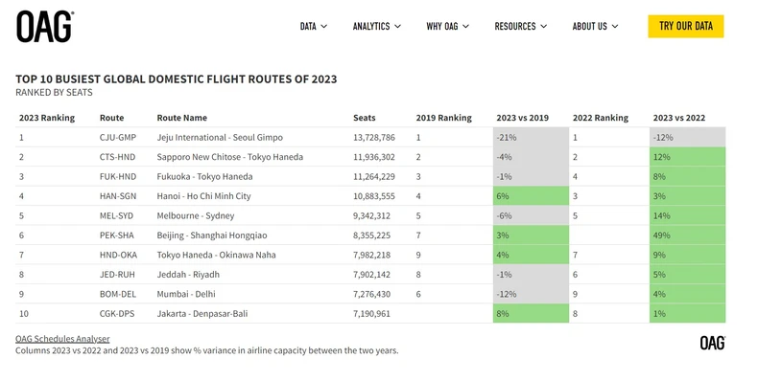Image resolution: width=758 pixels, height=381 pixels.
Task: Click the TRY OUR DATA button
Action: coord(685,26)
